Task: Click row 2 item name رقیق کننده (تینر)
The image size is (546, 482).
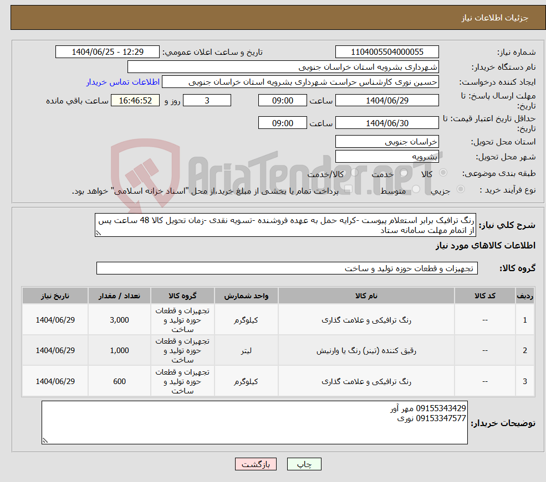Action: point(366,351)
